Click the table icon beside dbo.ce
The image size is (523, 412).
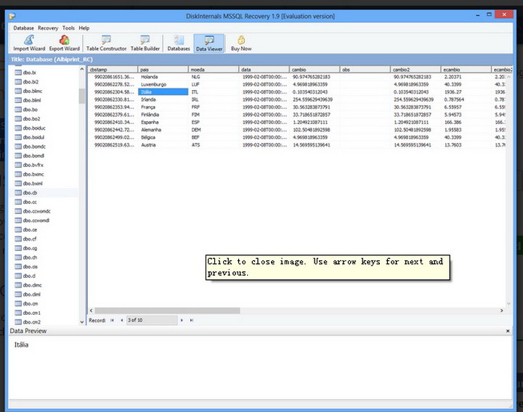18,229
